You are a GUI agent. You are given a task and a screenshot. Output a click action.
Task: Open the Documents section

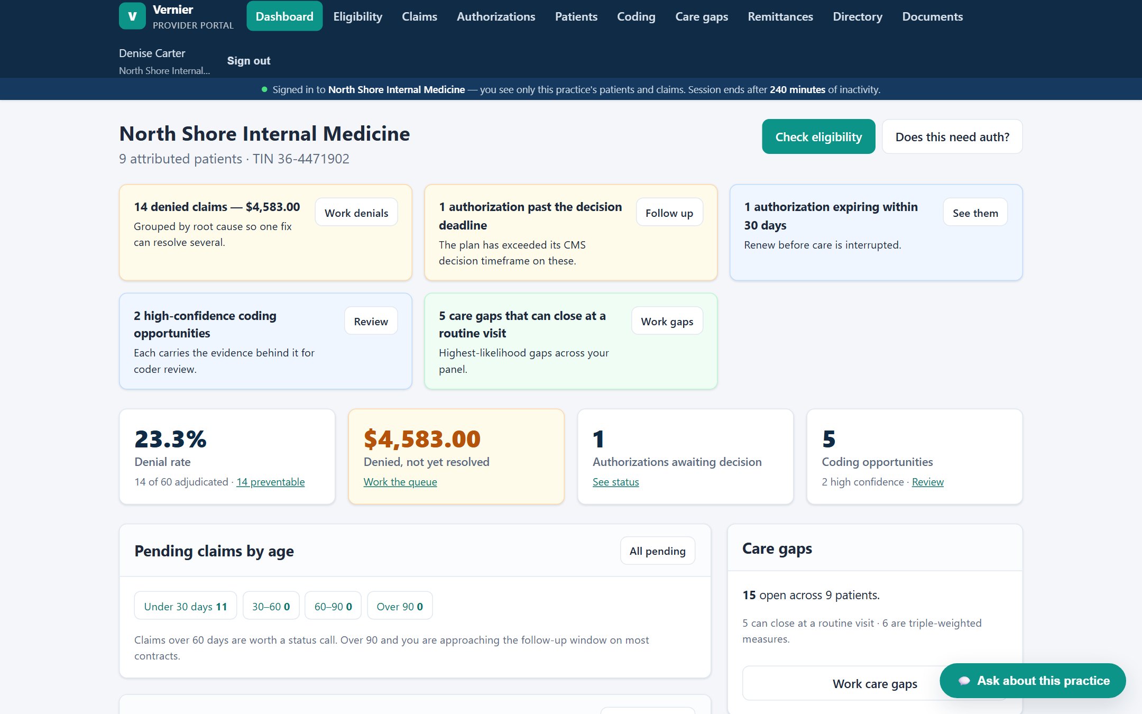933,16
